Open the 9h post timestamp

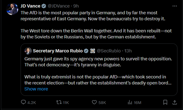pyautogui.click(x=76, y=6)
